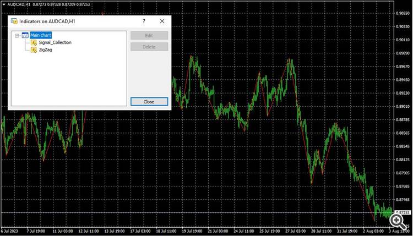Click the 6 Jul 2023 time label
The height and width of the screenshot is (236, 413).
9,231
